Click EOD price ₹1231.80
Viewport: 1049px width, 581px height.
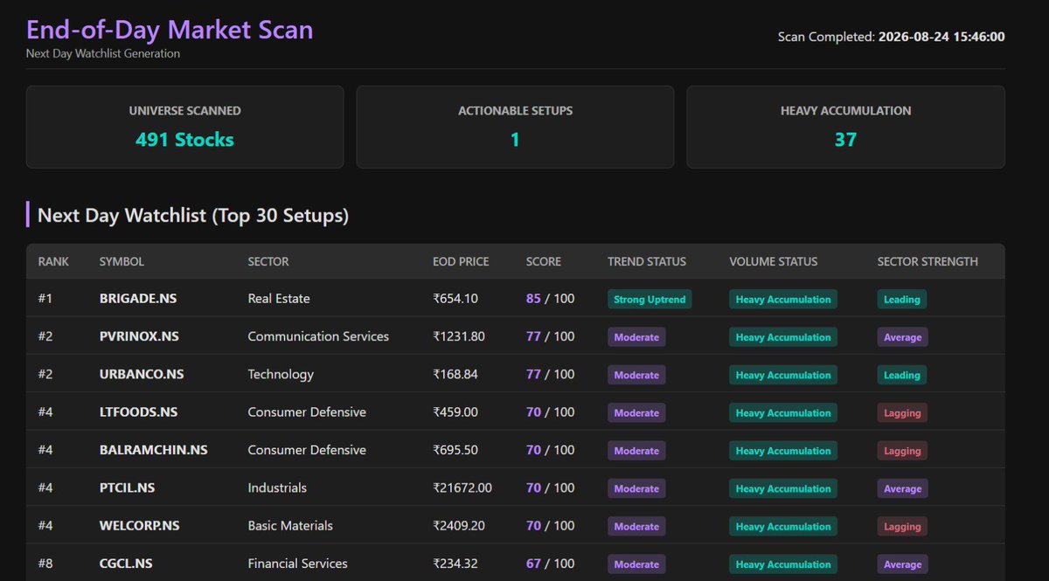pyautogui.click(x=459, y=336)
